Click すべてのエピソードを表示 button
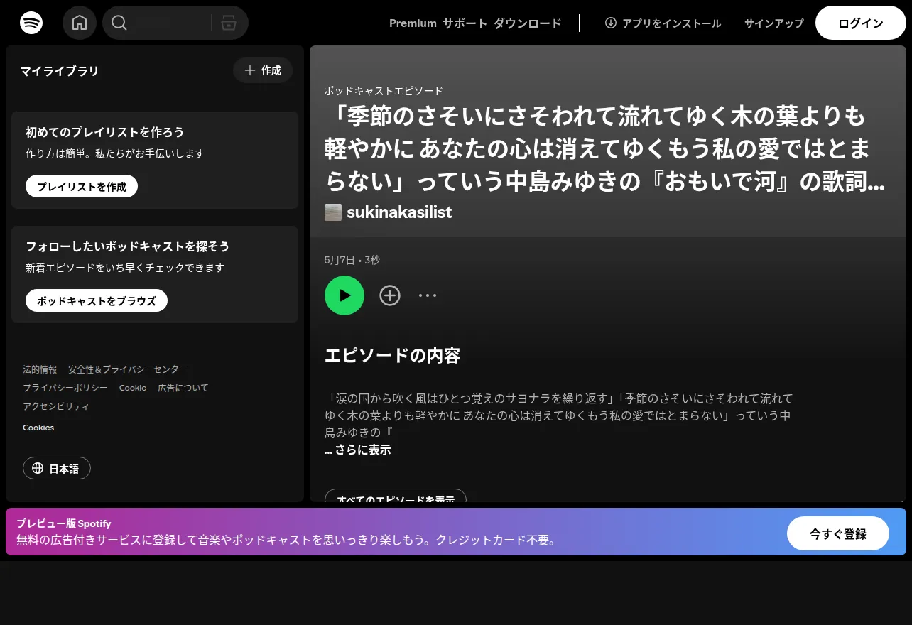Viewport: 912px width, 625px height. point(396,496)
